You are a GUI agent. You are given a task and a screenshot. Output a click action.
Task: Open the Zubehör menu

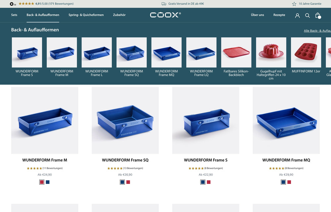click(x=119, y=15)
